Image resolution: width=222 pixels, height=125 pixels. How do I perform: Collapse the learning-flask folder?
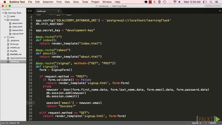3,13
